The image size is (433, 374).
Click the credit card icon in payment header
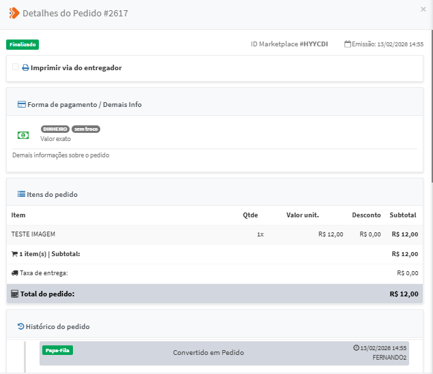click(x=22, y=105)
